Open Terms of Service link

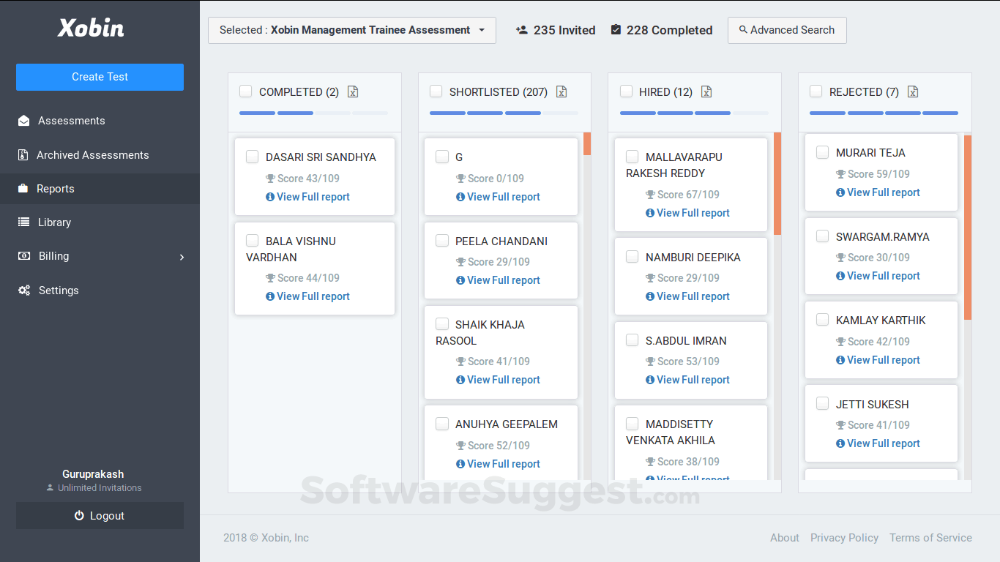pyautogui.click(x=930, y=538)
